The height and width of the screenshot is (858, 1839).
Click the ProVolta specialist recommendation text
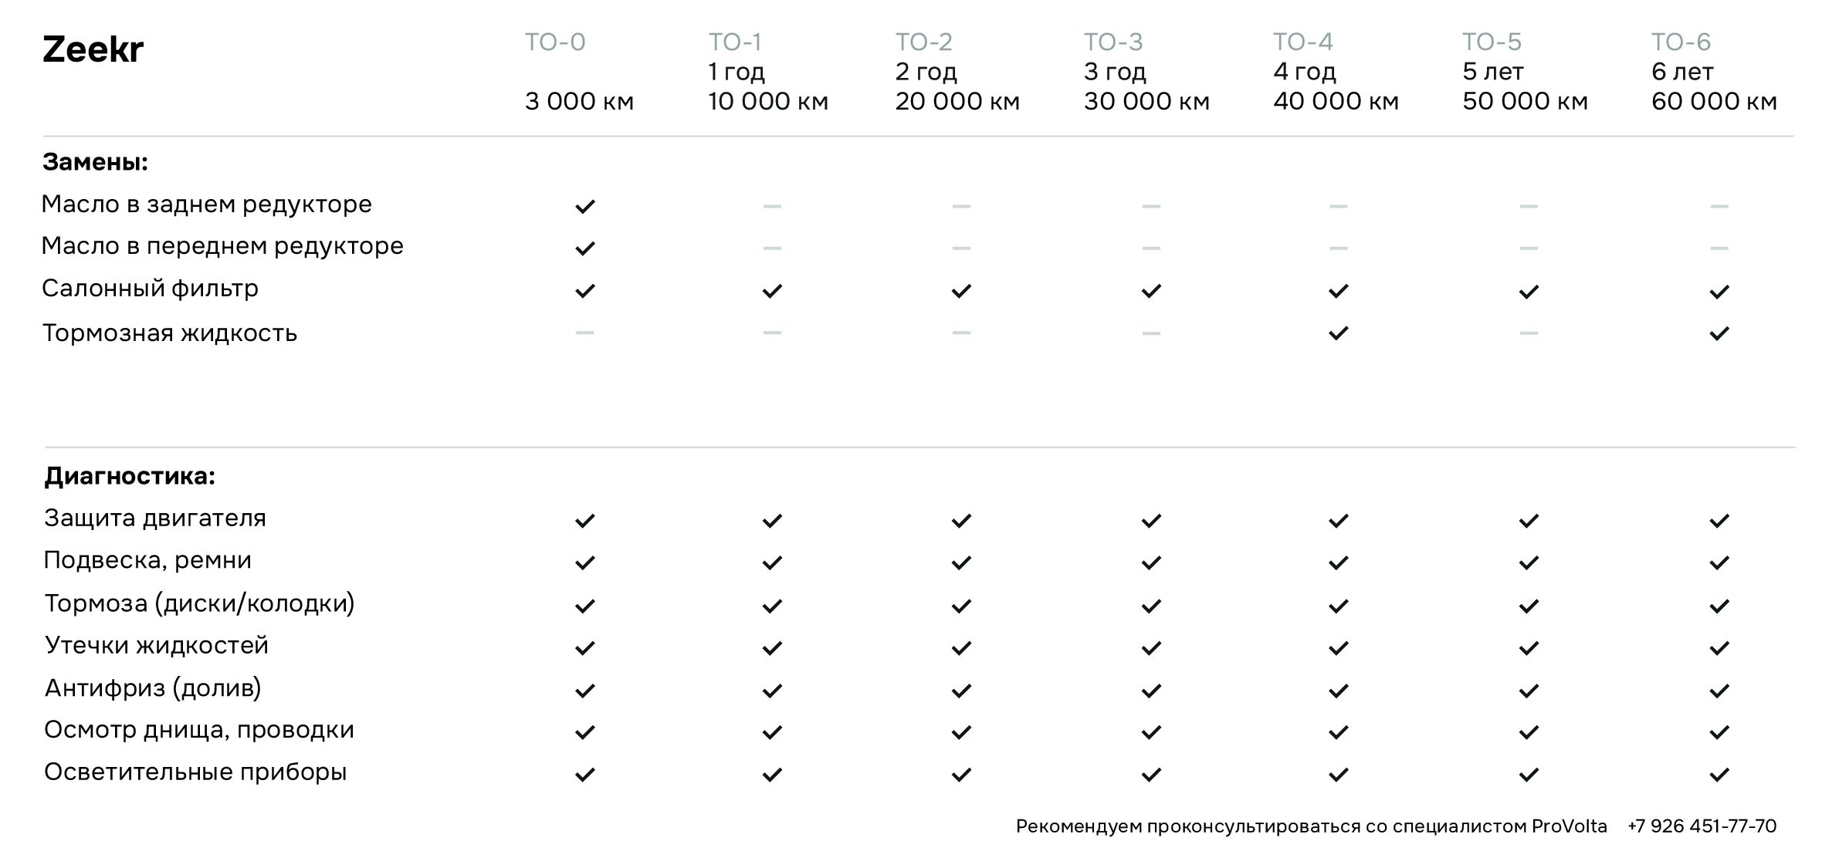pyautogui.click(x=1311, y=826)
